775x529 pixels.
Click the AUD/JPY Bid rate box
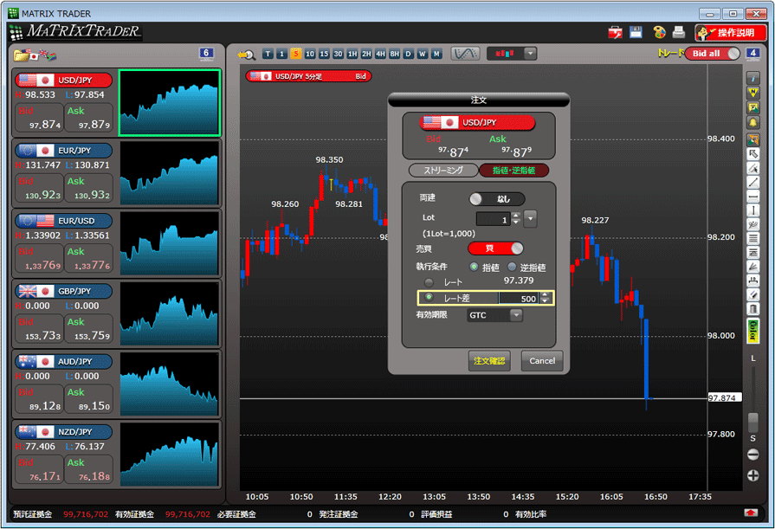[40, 399]
